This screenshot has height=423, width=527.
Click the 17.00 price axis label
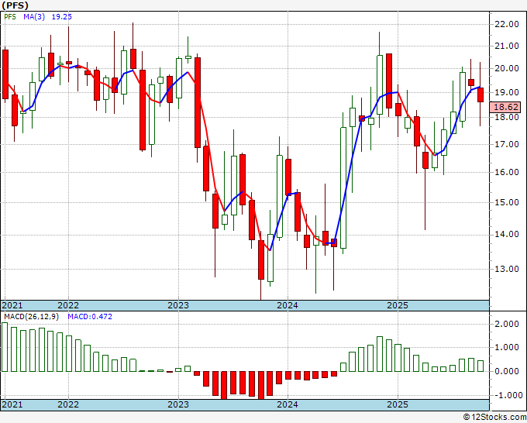[507, 144]
